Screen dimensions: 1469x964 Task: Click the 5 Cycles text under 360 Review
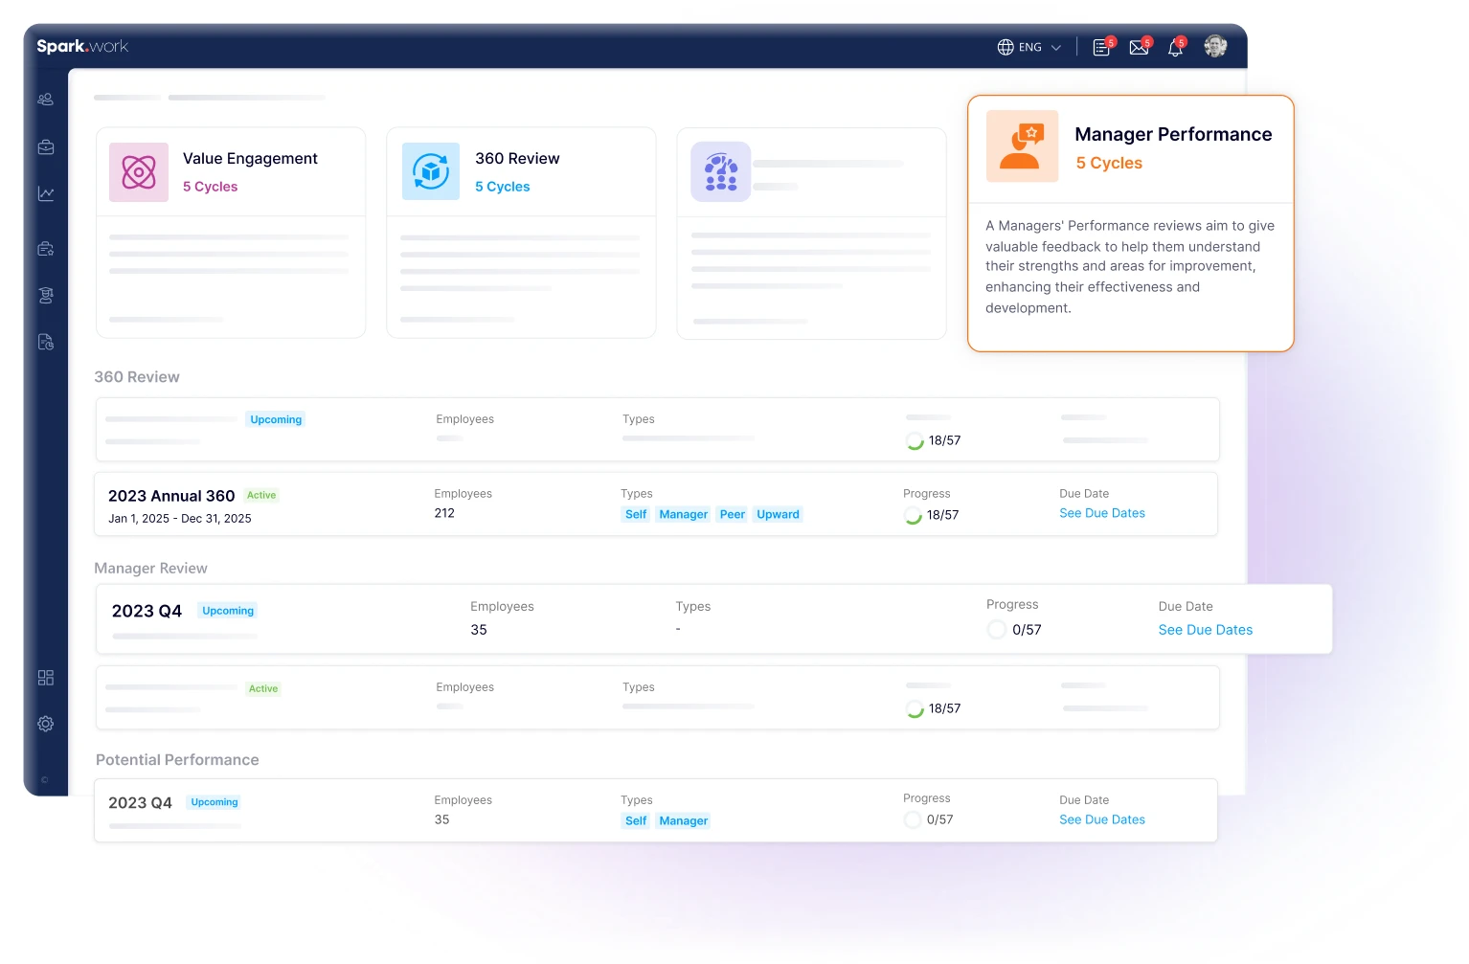pos(503,187)
